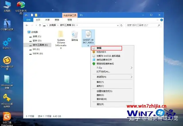Screen dimensions: 183x126
Task: Open the 分区助手 desktop icon
Action: [21, 7]
